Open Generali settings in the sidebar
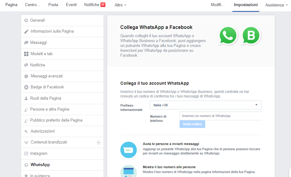This screenshot has width=291, height=177. coord(62,20)
